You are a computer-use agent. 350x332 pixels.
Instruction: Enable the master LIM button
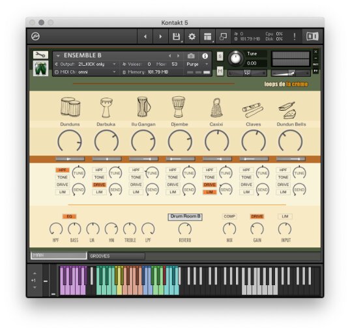point(285,217)
